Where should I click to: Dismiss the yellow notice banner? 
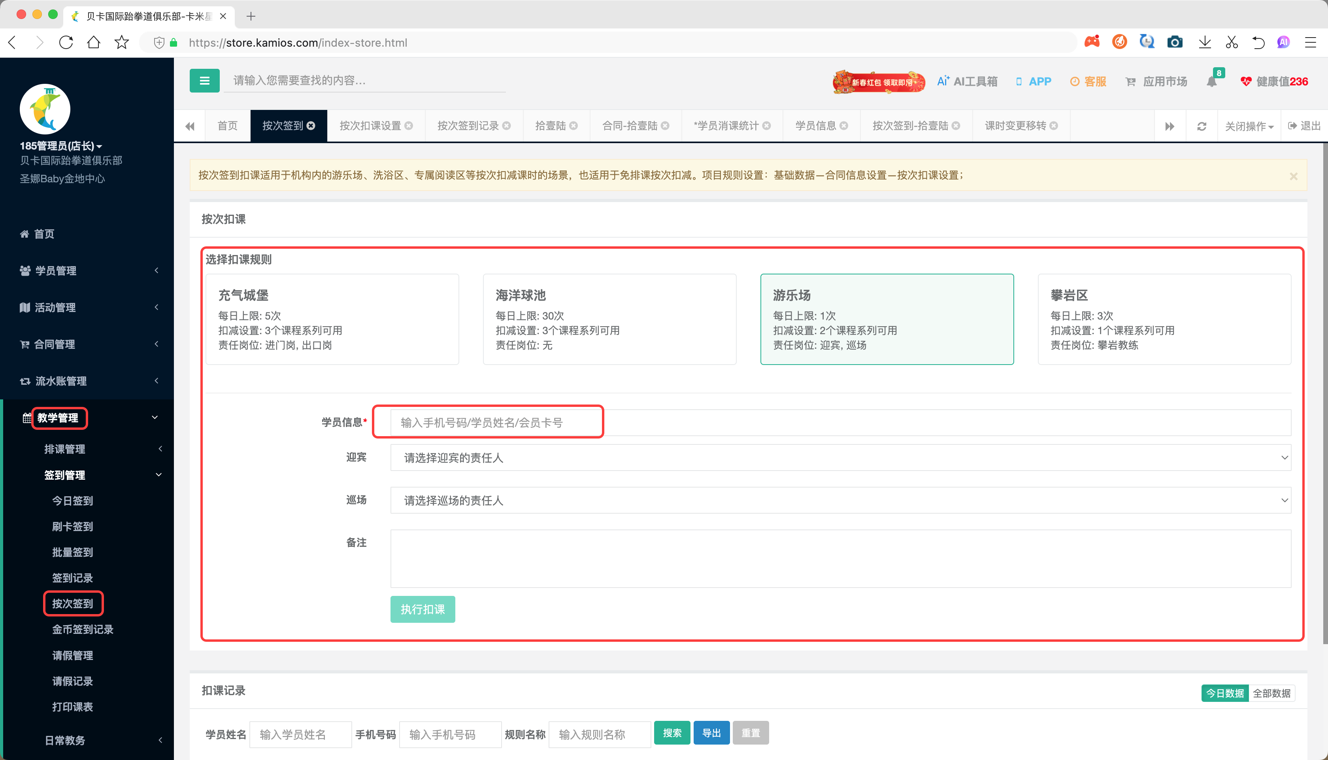pos(1293,176)
